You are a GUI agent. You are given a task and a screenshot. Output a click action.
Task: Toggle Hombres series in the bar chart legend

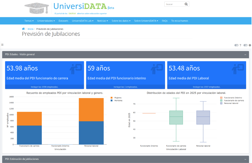click(x=118, y=100)
